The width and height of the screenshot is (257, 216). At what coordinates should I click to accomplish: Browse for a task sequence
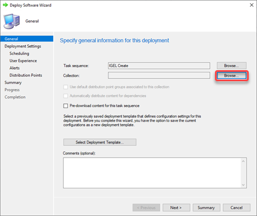pyautogui.click(x=232, y=66)
